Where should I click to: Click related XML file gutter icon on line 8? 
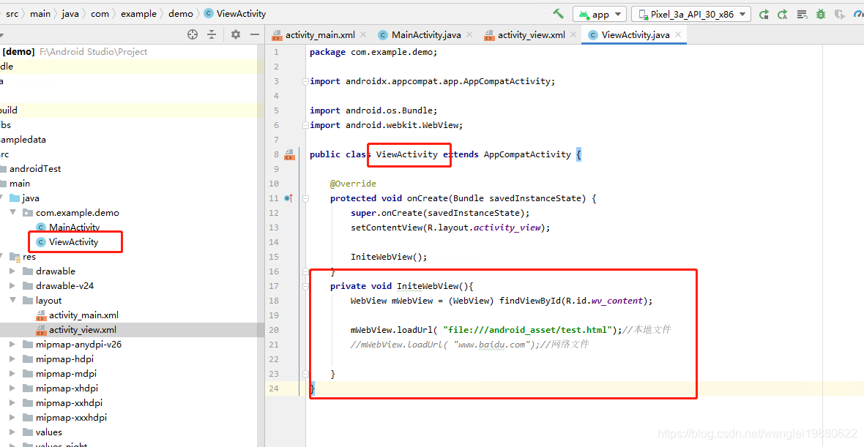289,154
